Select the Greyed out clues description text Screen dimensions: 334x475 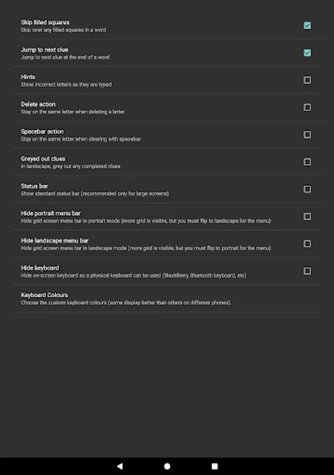point(71,166)
